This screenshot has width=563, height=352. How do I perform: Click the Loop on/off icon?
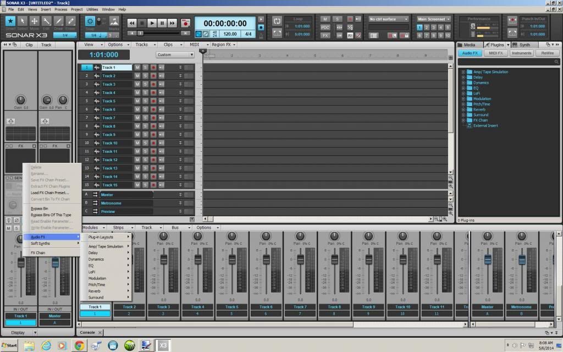(x=277, y=21)
